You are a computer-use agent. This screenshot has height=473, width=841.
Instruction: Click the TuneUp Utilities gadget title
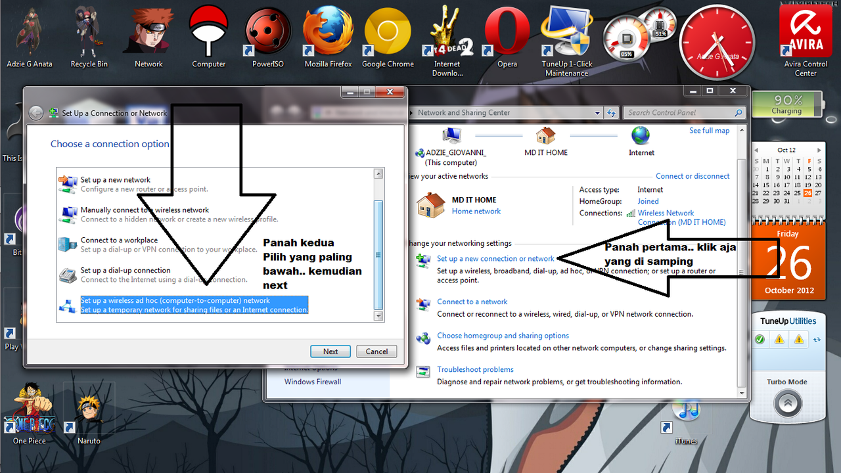coord(788,321)
